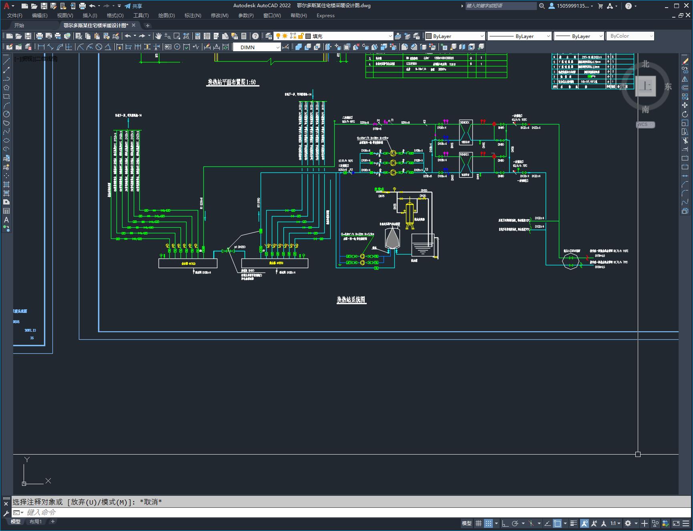This screenshot has height=531, width=693.
Task: Open the 绘图(D) menu
Action: [x=167, y=15]
